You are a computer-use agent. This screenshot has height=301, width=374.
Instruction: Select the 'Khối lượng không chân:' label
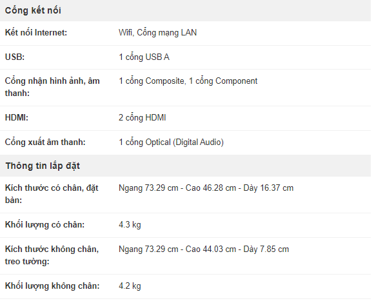[x=52, y=286]
